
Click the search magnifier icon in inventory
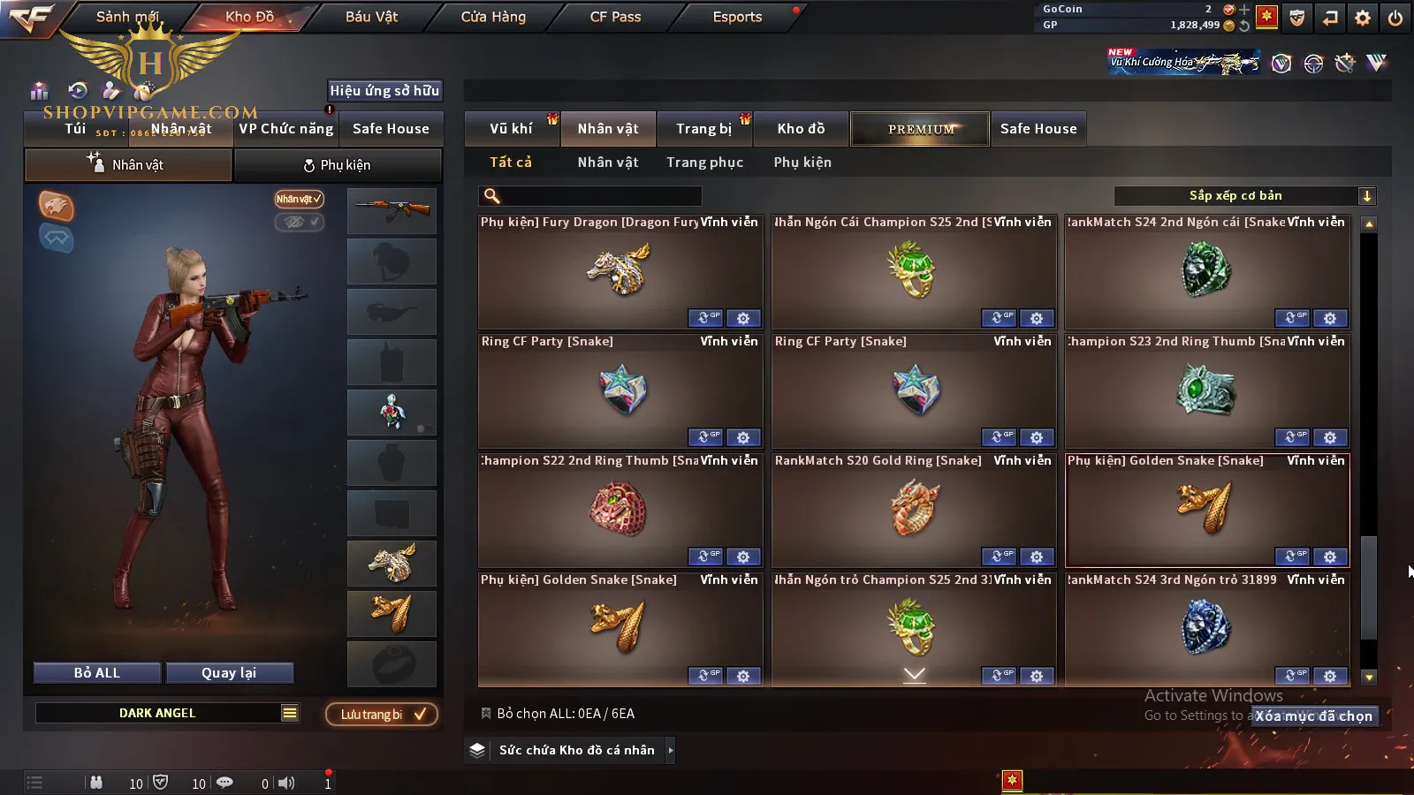click(492, 196)
